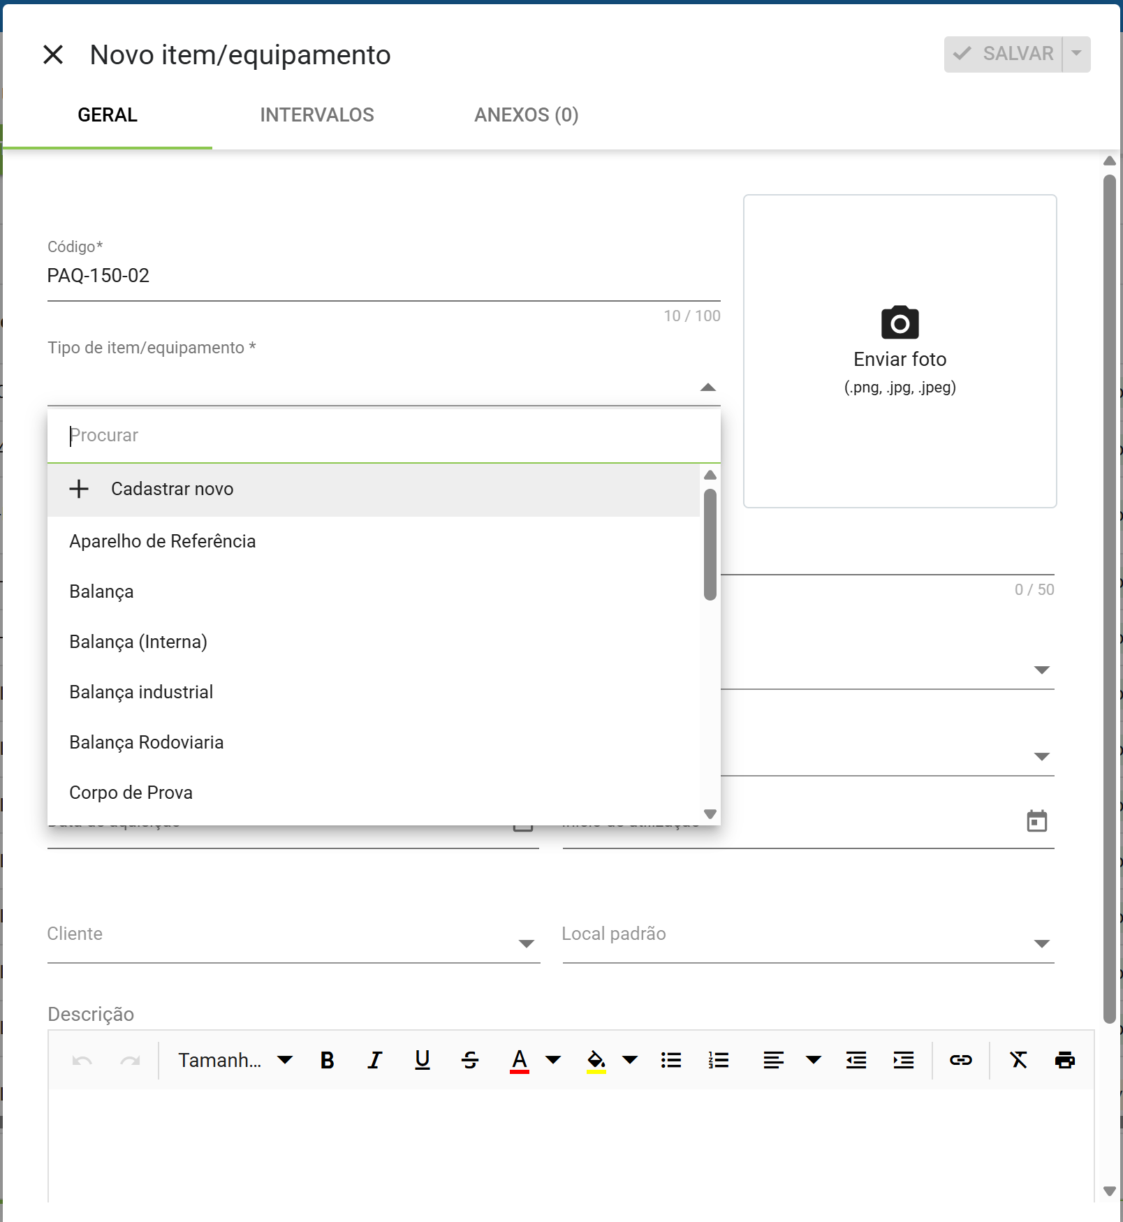Click the Procurar search field

click(x=383, y=436)
